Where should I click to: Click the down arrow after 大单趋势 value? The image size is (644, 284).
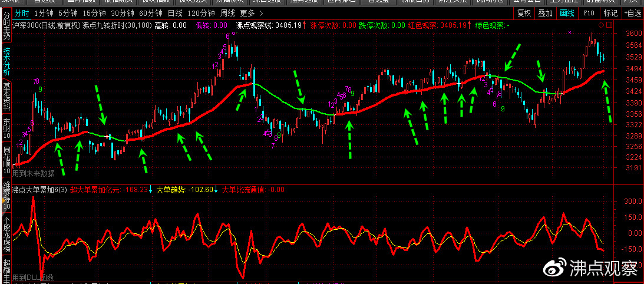click(x=216, y=190)
